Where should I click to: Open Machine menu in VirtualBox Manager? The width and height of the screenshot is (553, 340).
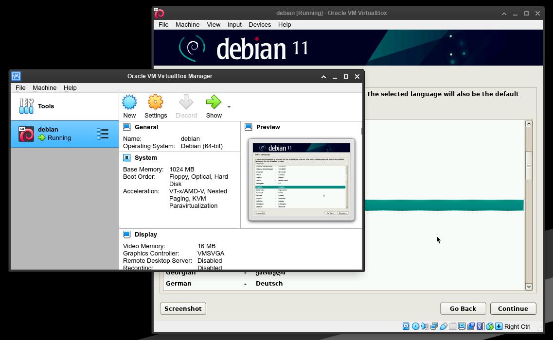44,88
